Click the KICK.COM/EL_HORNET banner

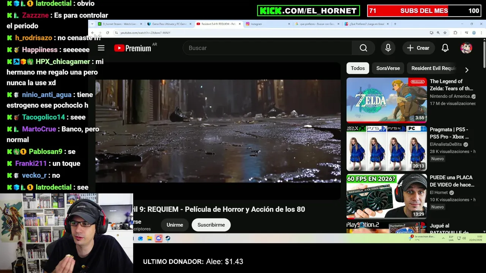coord(308,11)
